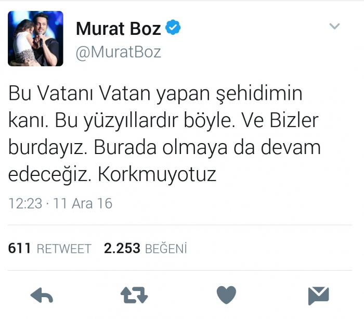View the 611 retweet count
Screen dimensions: 364x319
[19, 248]
